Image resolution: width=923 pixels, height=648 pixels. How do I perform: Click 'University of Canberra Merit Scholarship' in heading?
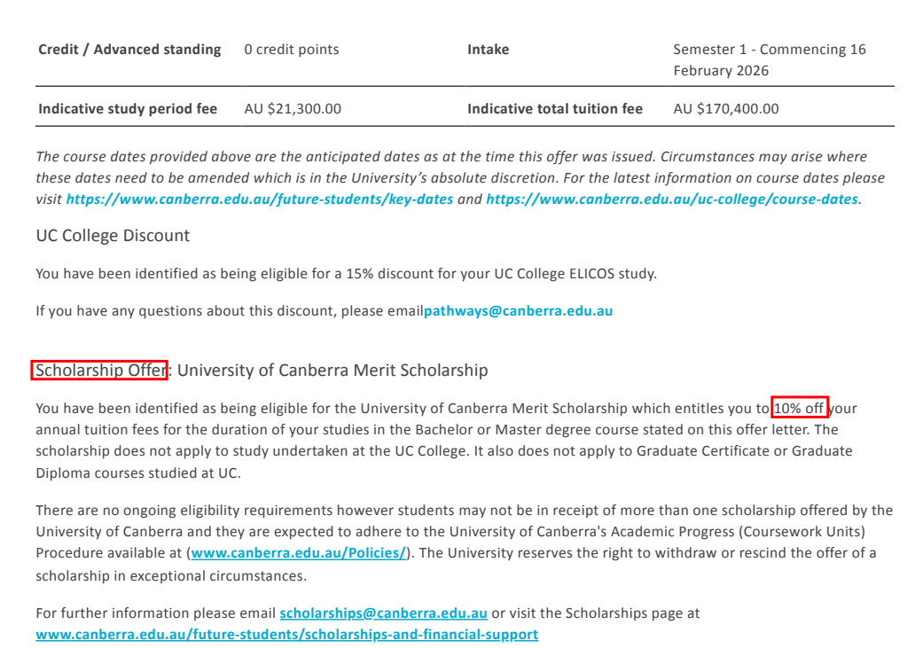point(332,371)
